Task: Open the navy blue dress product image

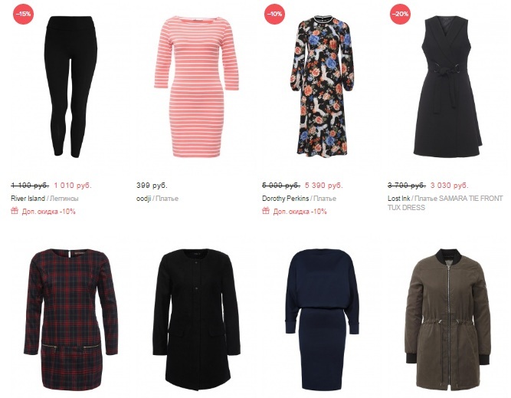Action: click(x=322, y=320)
